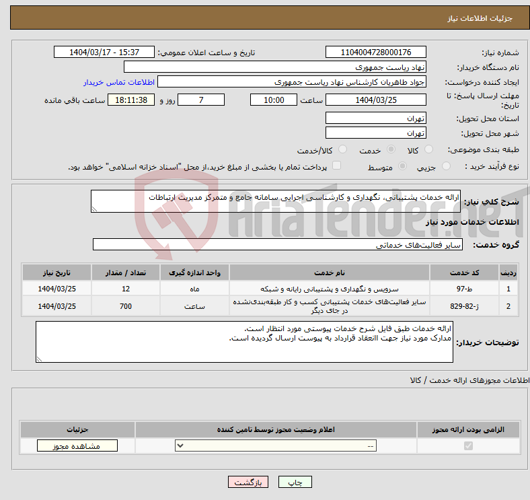Viewport: 530px width, 500px height.
Task: Click service code ژ-82-829 cell
Action: [465, 306]
